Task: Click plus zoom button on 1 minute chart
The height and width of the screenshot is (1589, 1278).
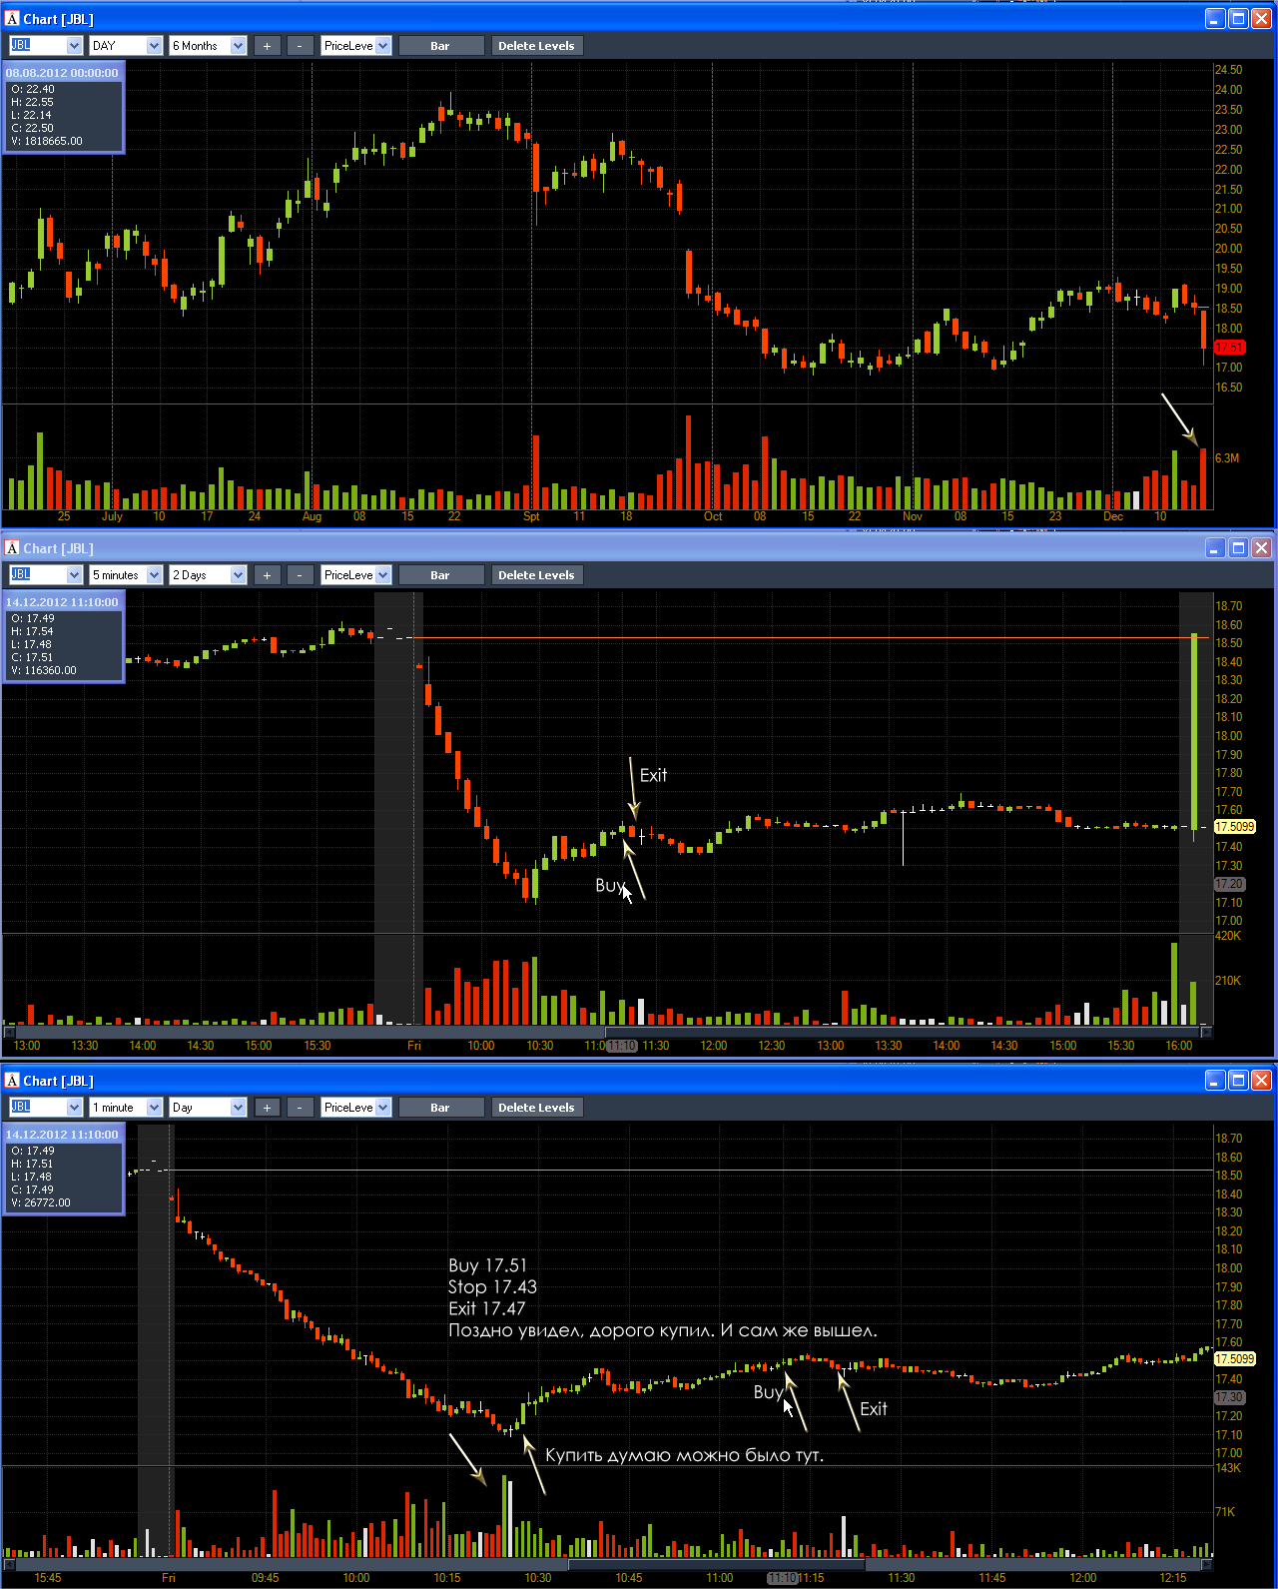Action: pyautogui.click(x=267, y=1108)
